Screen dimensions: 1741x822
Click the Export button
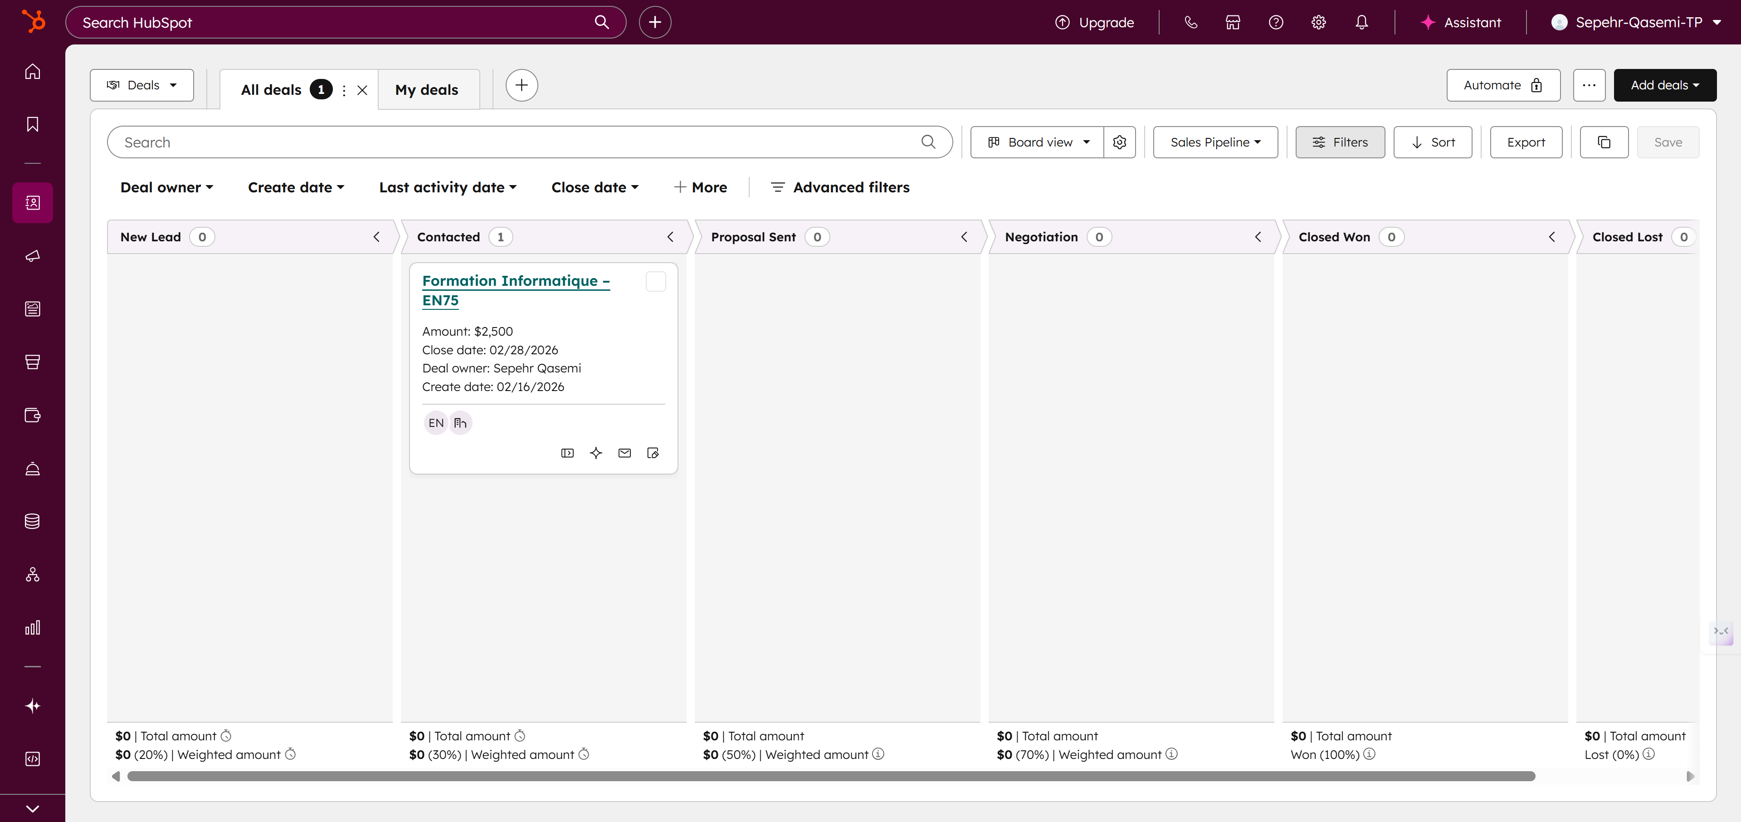point(1526,142)
